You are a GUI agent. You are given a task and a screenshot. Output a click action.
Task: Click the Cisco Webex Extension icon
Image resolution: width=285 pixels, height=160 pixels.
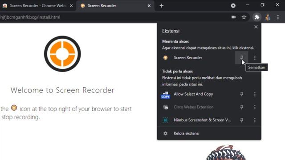click(165, 107)
